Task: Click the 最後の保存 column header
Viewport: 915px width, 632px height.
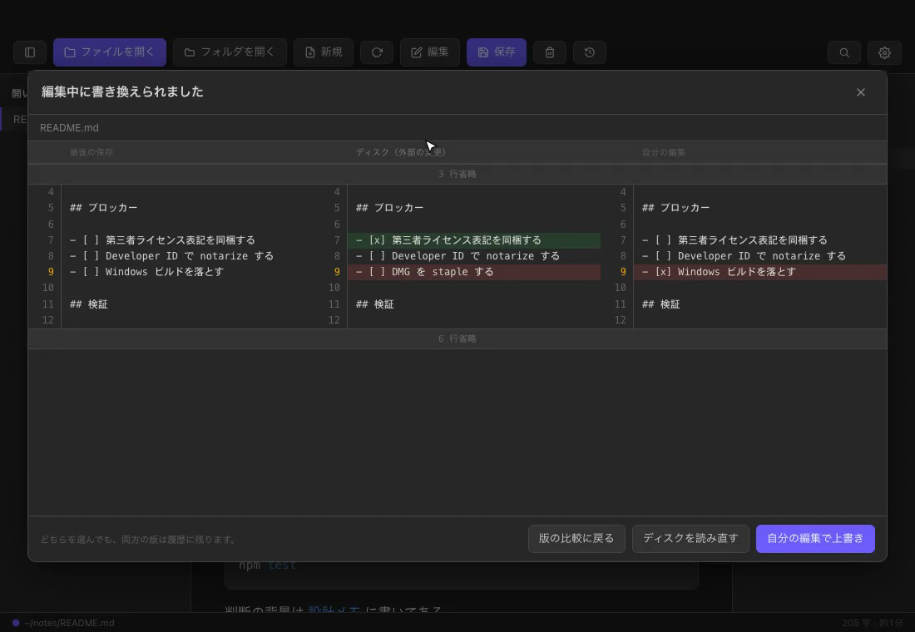Action: pyautogui.click(x=91, y=152)
